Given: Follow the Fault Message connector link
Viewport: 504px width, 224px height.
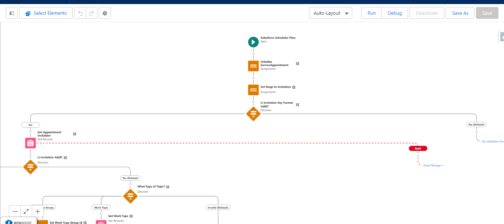Looking at the screenshot, I should coord(433,166).
